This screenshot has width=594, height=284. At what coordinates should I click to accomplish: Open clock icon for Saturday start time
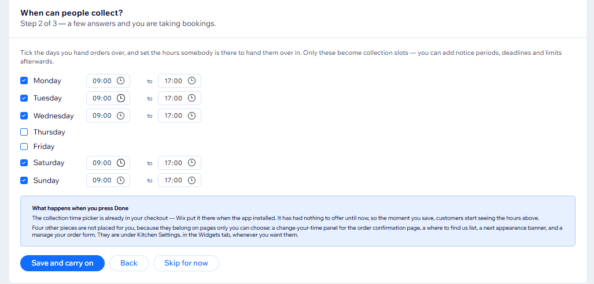120,163
